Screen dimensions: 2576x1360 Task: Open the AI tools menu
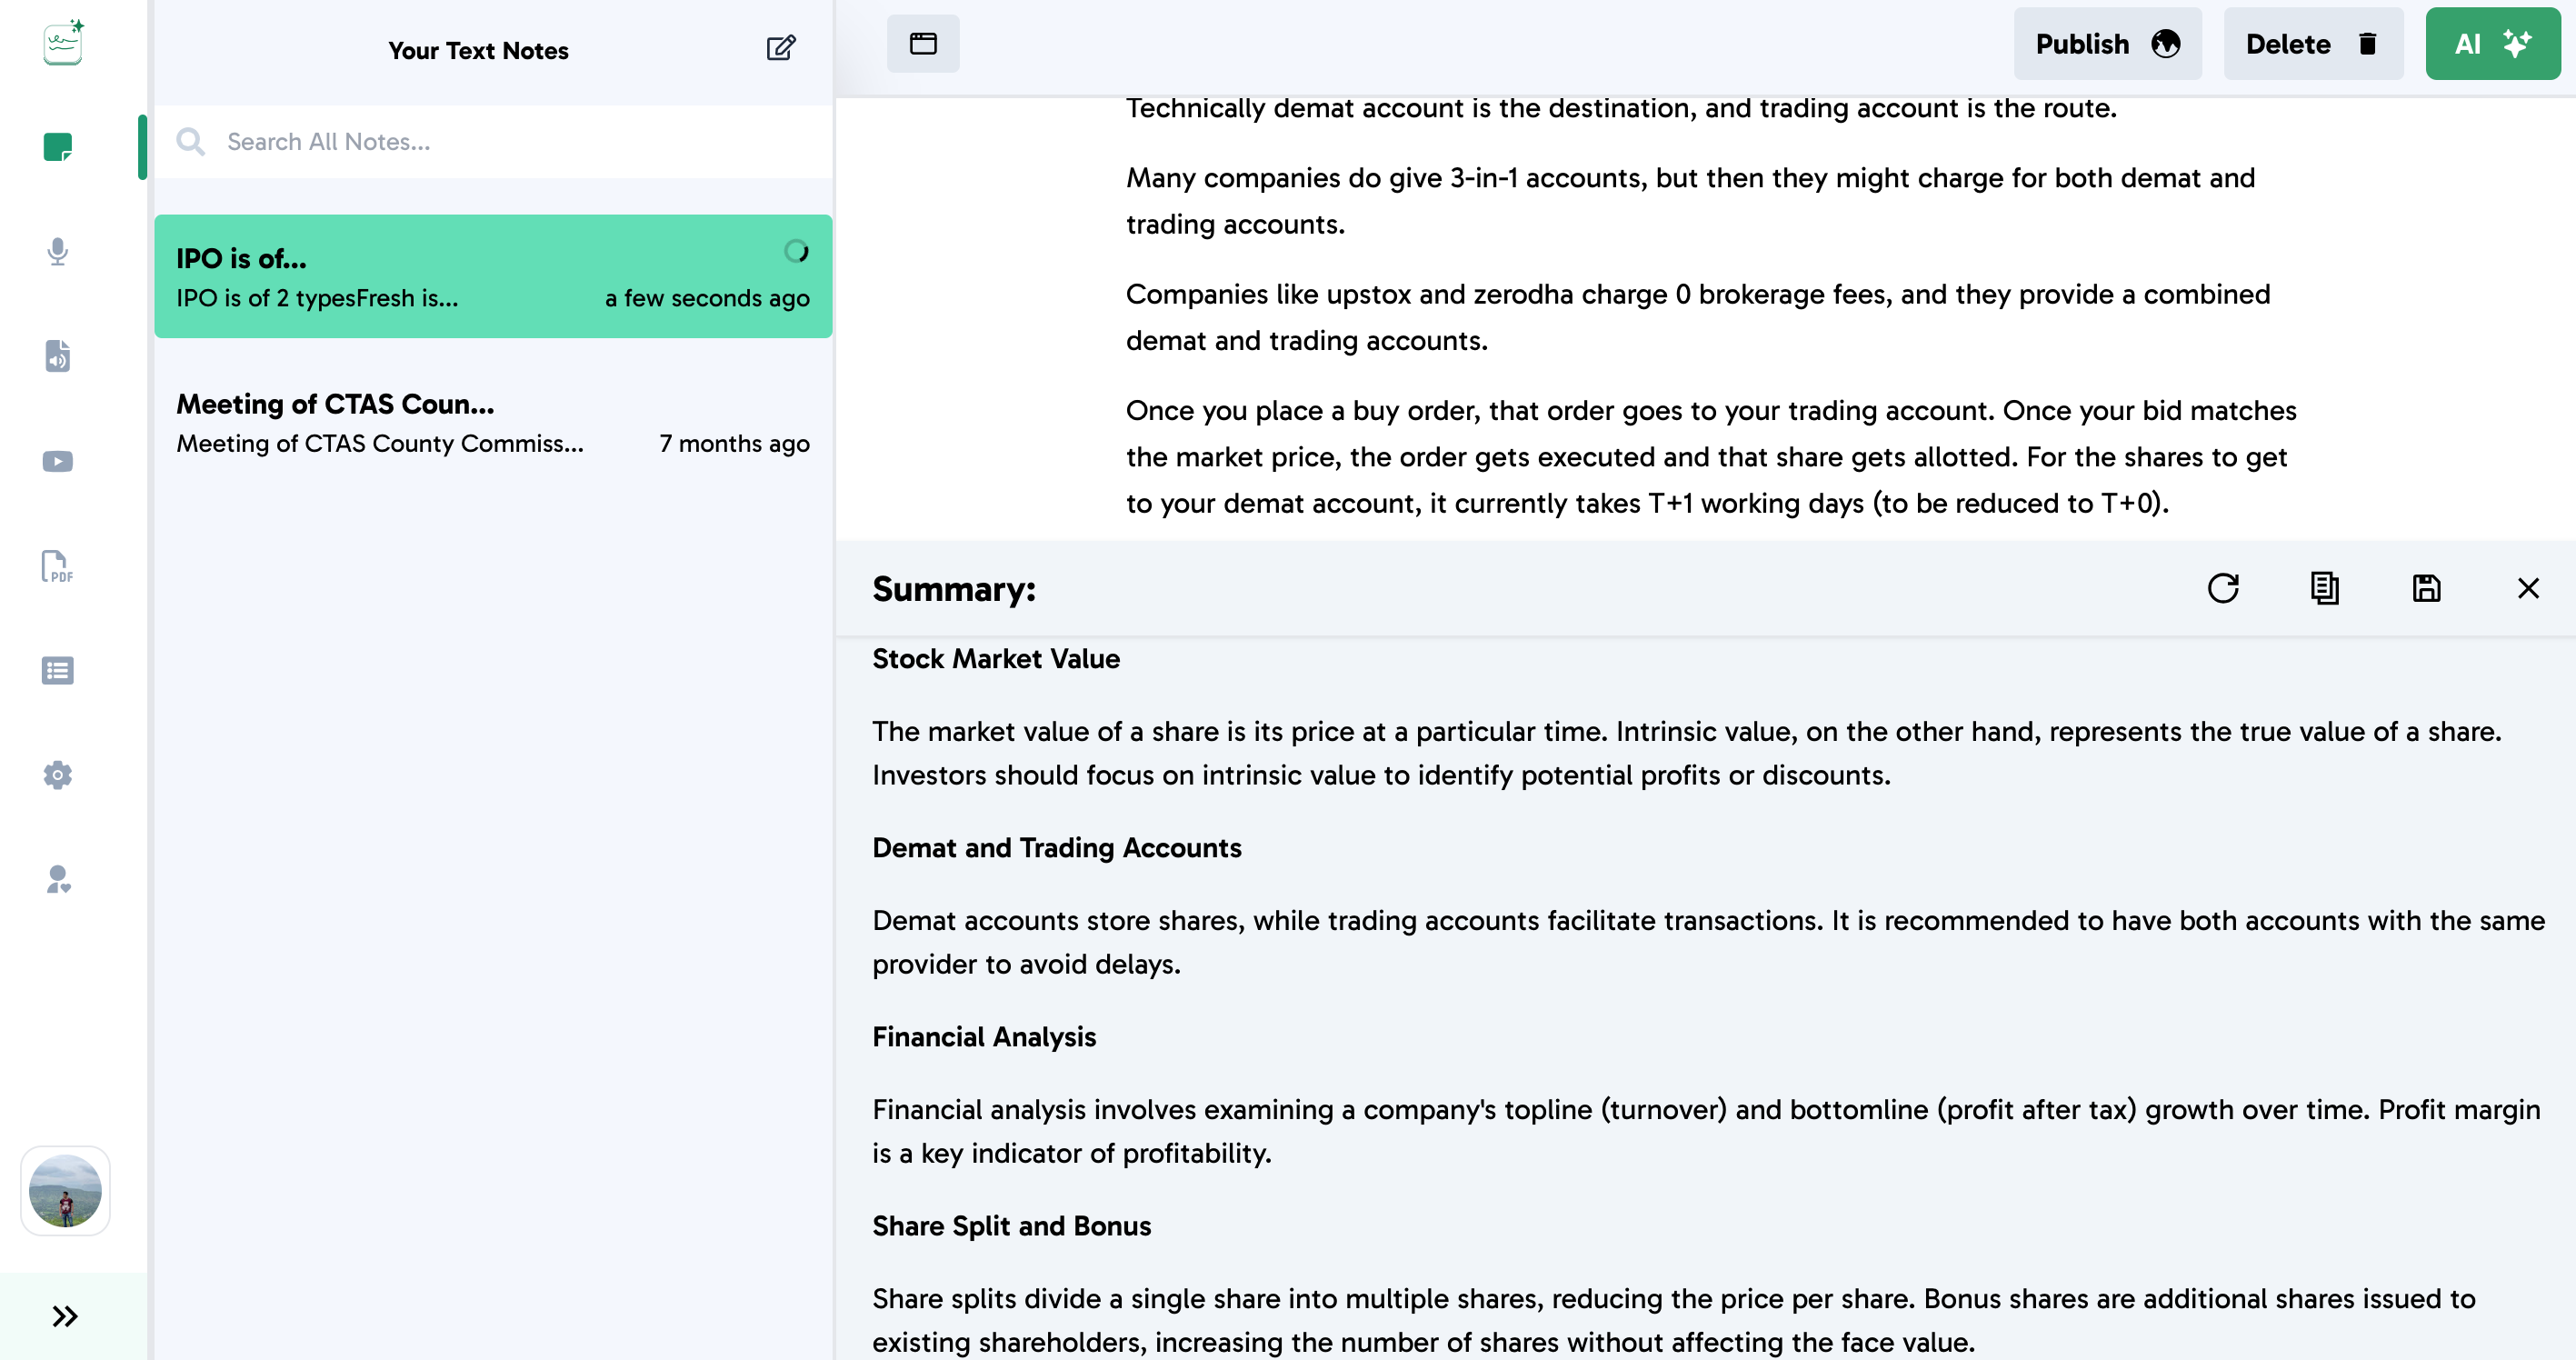2492,44
